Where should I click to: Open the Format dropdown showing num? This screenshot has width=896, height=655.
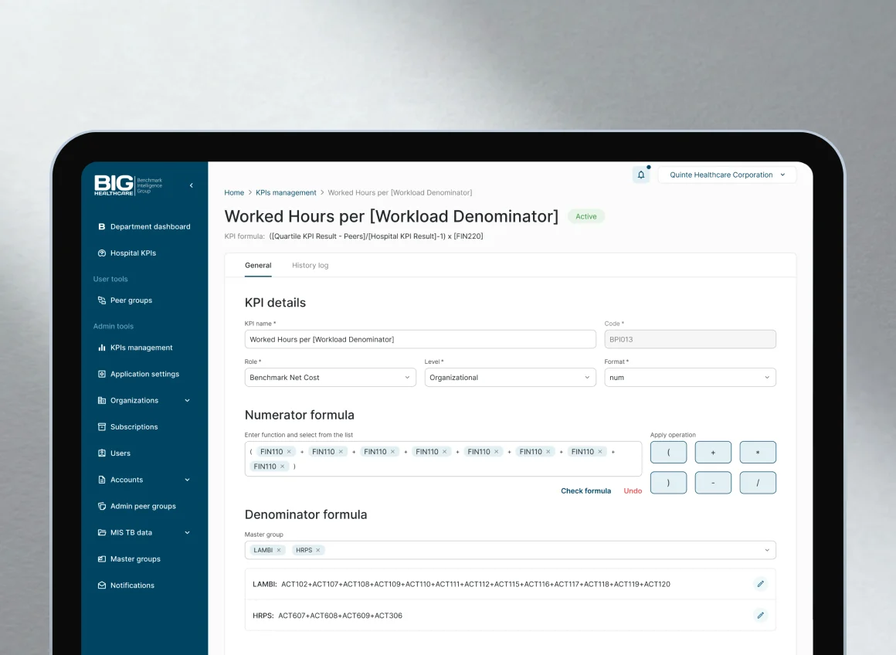(691, 377)
